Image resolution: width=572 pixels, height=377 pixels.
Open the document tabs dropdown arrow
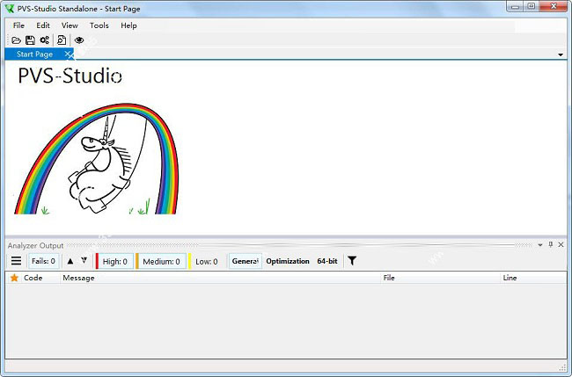tap(561, 54)
